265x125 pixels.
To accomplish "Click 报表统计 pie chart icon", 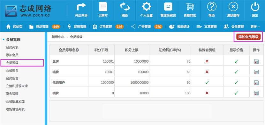I will 172,27.
